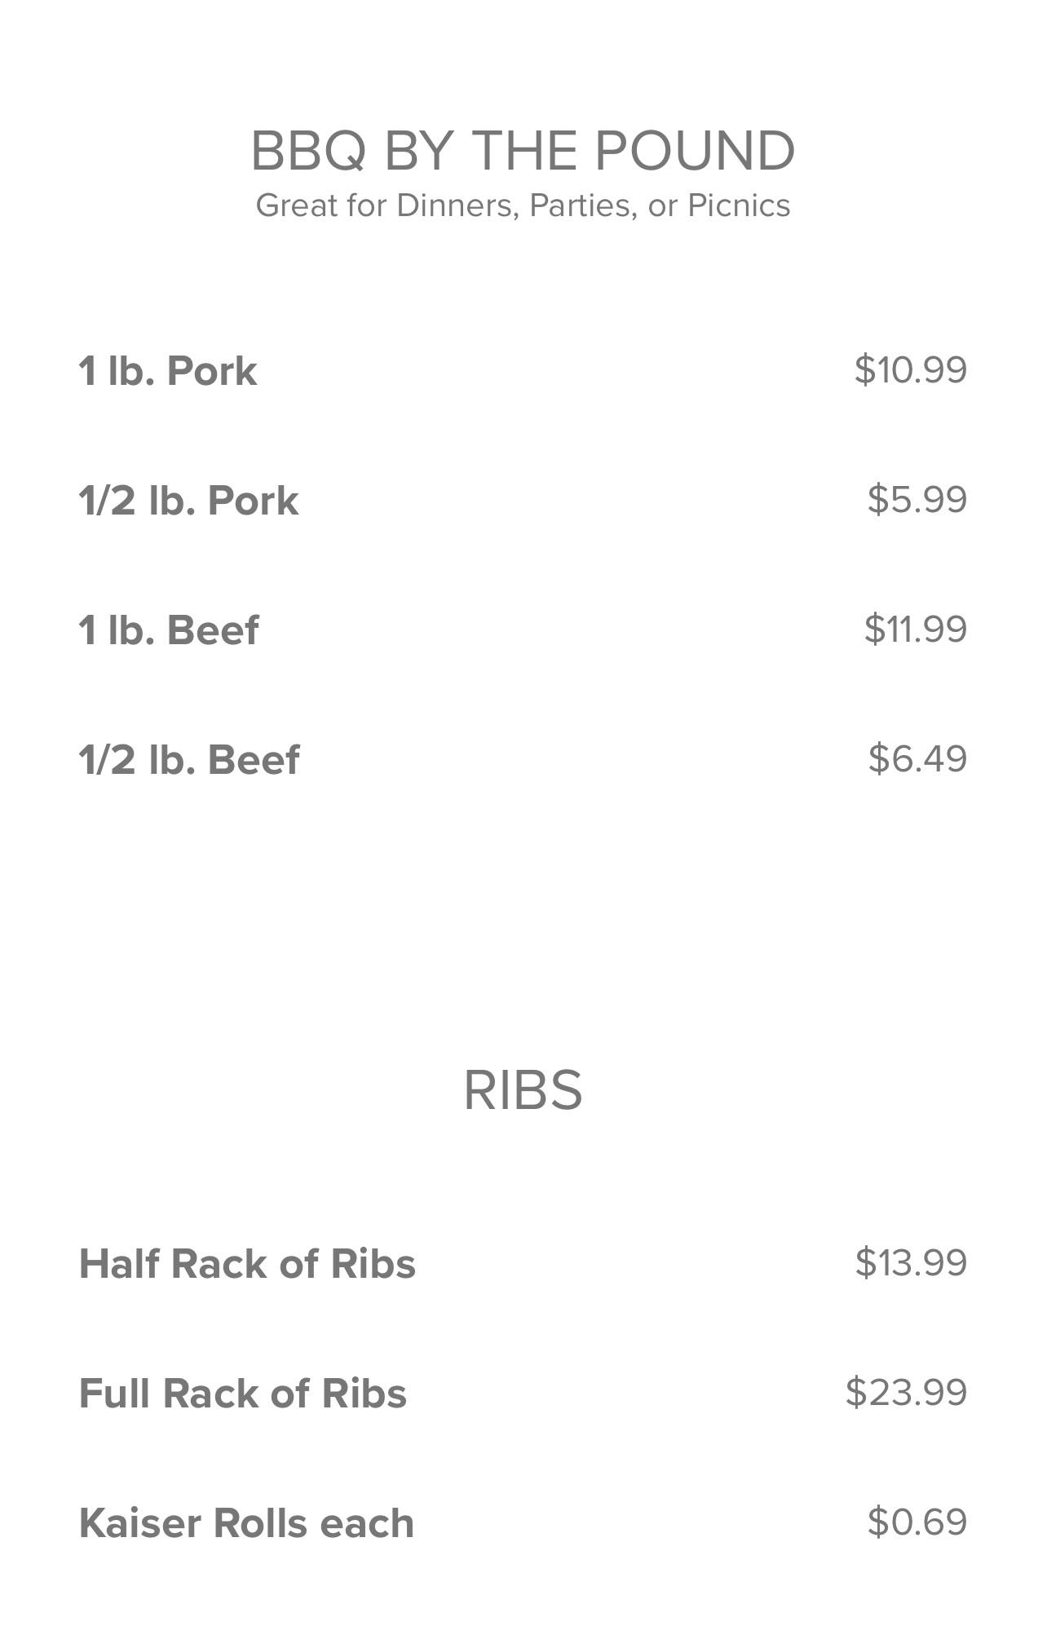This screenshot has width=1047, height=1648.
Task: Select the "Half Rack of Ribs" item
Action: click(247, 1264)
